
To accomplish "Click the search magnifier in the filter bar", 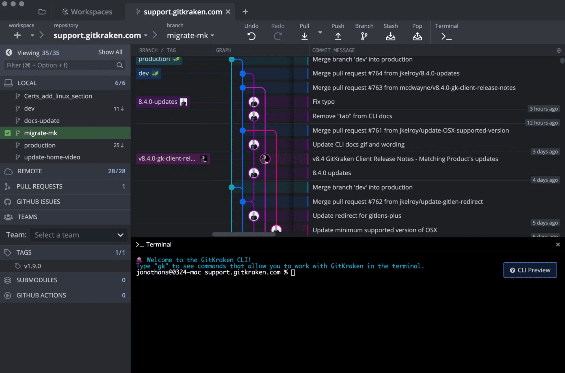I will tap(120, 65).
